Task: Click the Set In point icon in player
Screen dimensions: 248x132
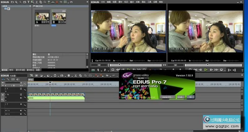Action: [98, 70]
